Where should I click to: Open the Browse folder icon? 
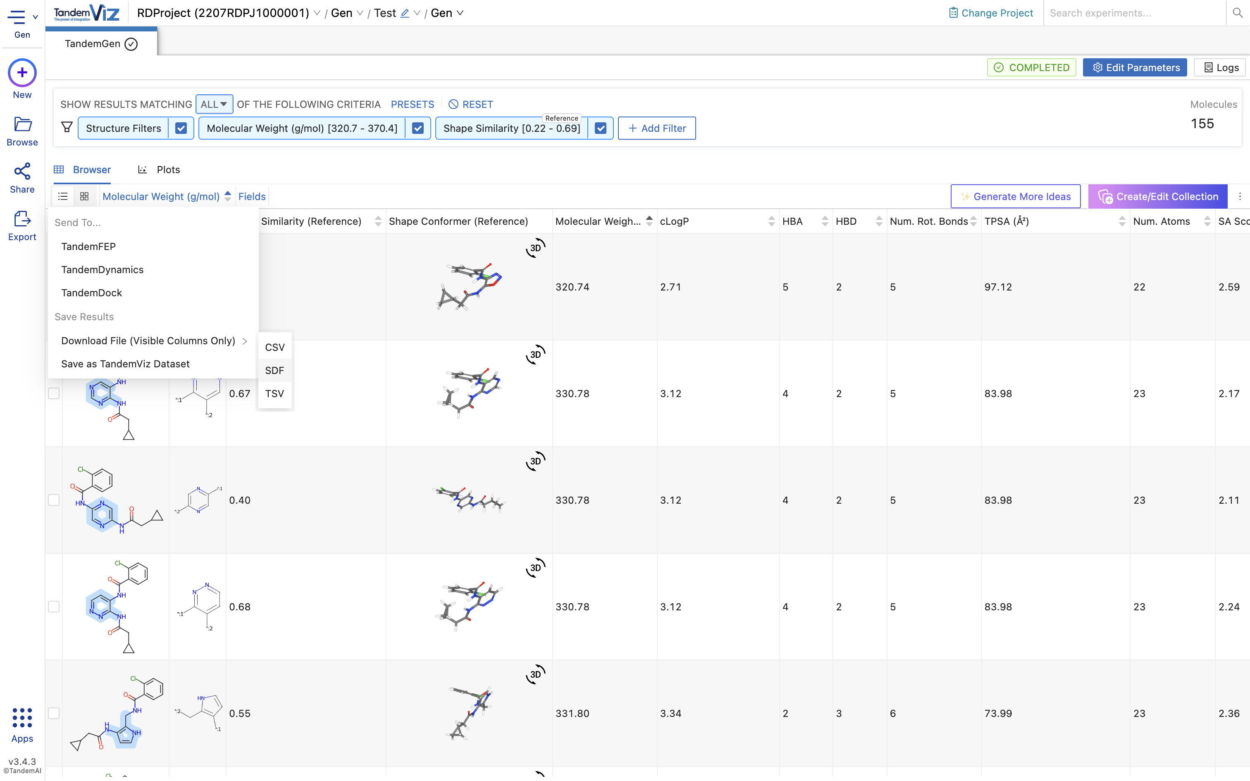point(22,124)
